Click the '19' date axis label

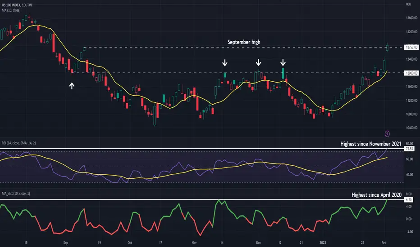(99, 243)
